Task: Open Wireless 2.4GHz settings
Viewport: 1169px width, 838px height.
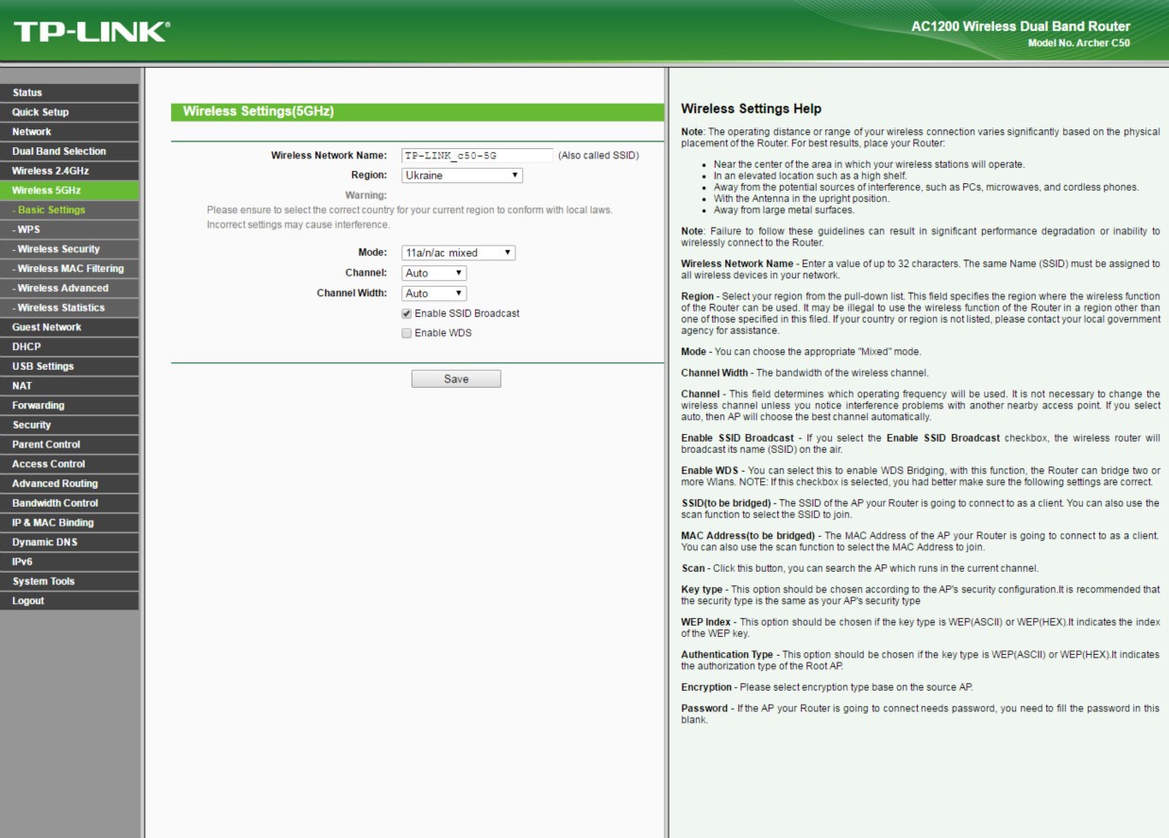Action: tap(50, 171)
